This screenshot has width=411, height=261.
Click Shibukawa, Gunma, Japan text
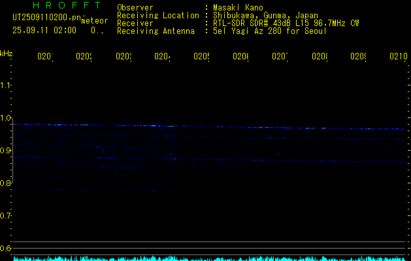[x=265, y=16]
